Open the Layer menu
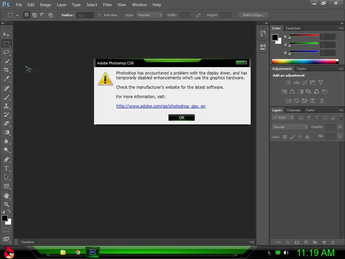 62,5
